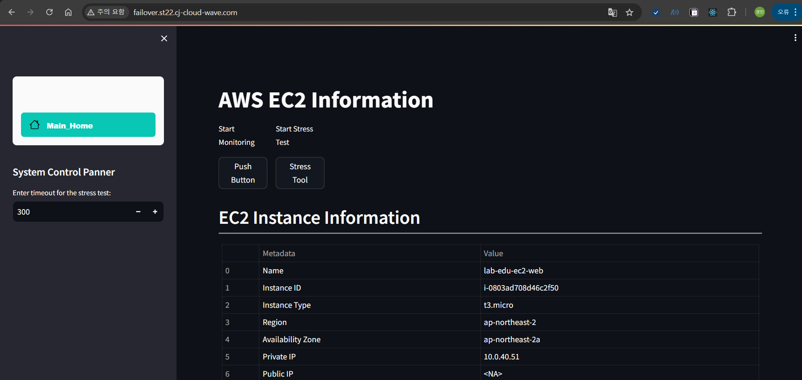Click the Push Button

pos(243,173)
